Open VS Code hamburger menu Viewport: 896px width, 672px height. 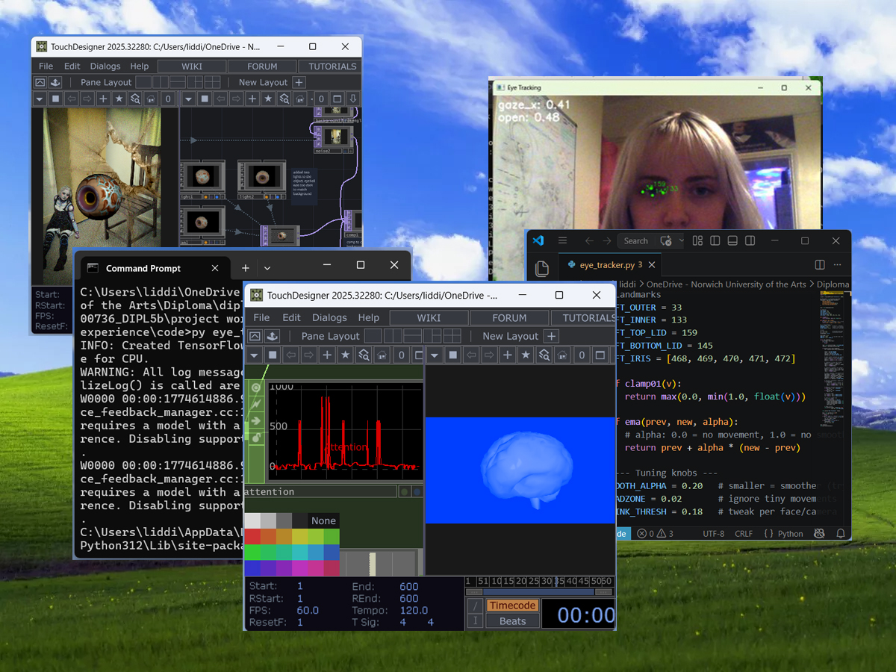click(x=562, y=240)
